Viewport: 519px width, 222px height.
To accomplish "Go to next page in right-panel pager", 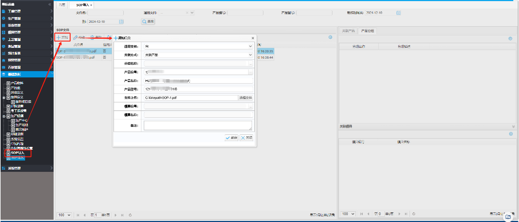I will click(399, 213).
